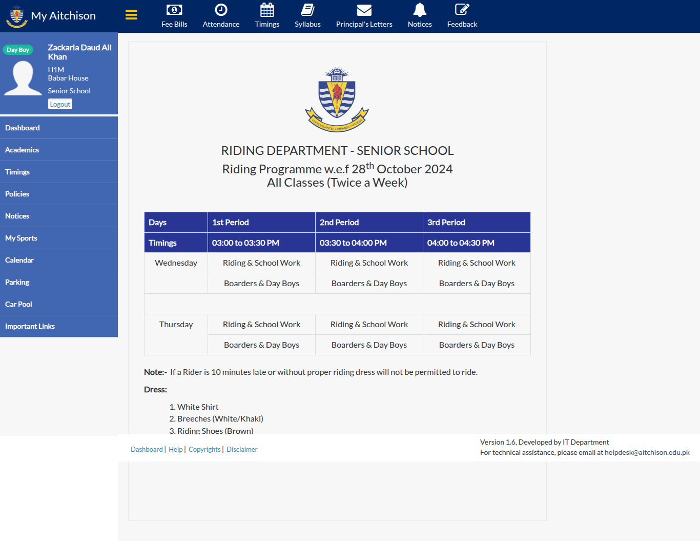700x541 pixels.
Task: Click the White Shirt dress item
Action: (198, 407)
